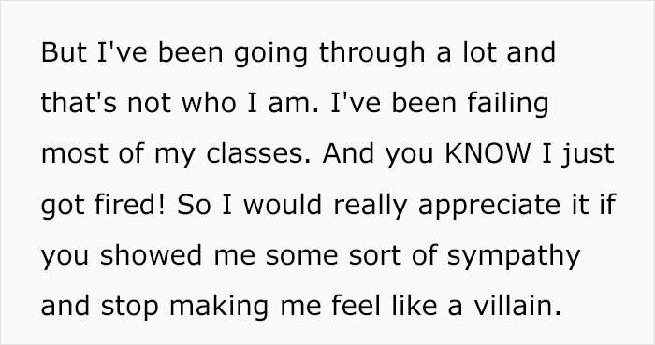Viewport: 655px width, 345px height.
Task: Click the word "classes."
Action: pos(258,153)
